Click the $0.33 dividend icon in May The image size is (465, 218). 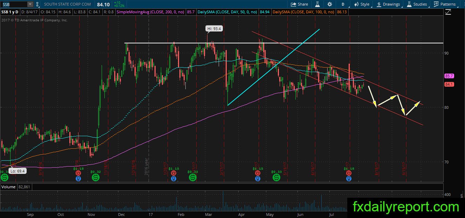[x=276, y=177]
